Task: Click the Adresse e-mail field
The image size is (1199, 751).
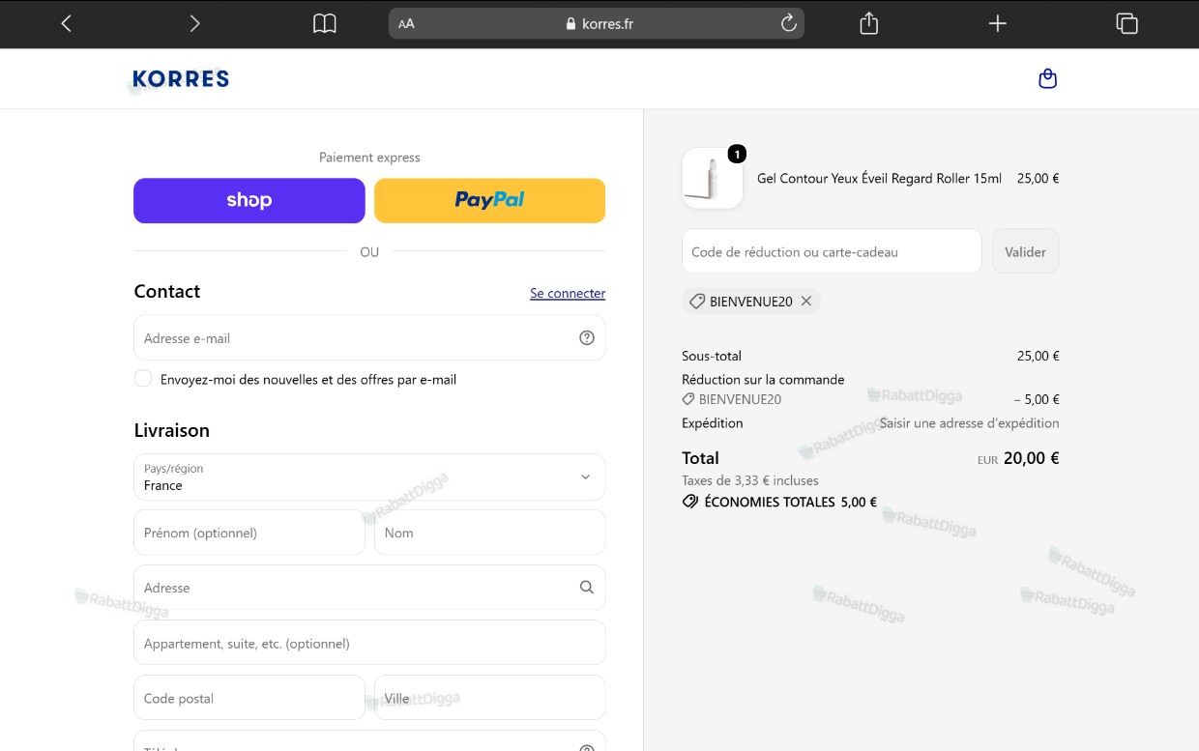Action: tap(369, 337)
